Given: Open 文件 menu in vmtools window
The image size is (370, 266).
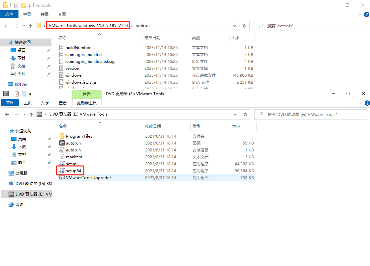Looking at the screenshot, I should (x=9, y=14).
